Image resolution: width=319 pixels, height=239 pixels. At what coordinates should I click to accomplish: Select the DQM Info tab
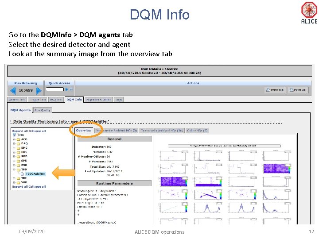point(74,100)
